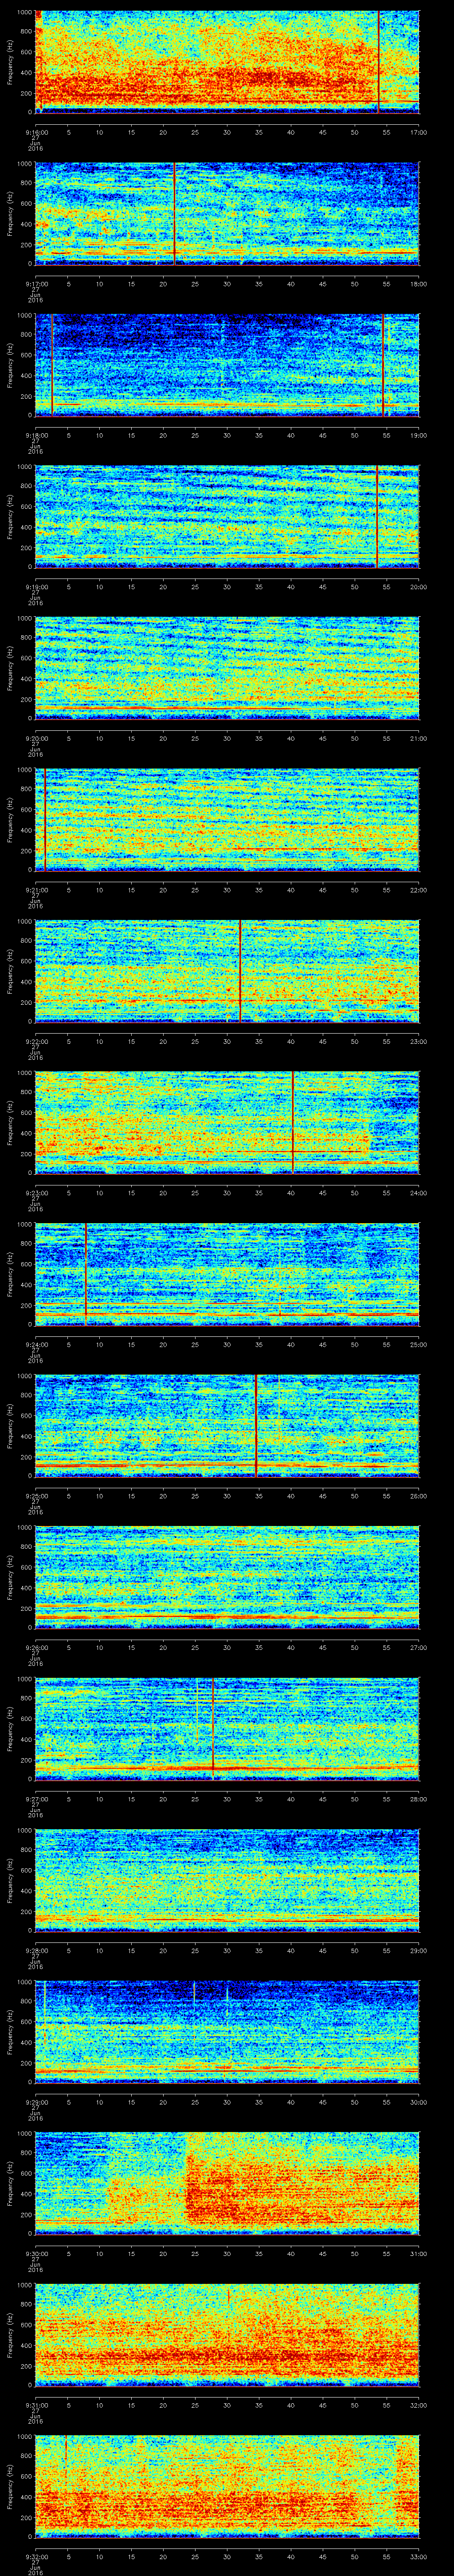Select the 30 second tick under the 9:25:00 plot
Screen dimensions: 454x2576
click(x=227, y=1496)
